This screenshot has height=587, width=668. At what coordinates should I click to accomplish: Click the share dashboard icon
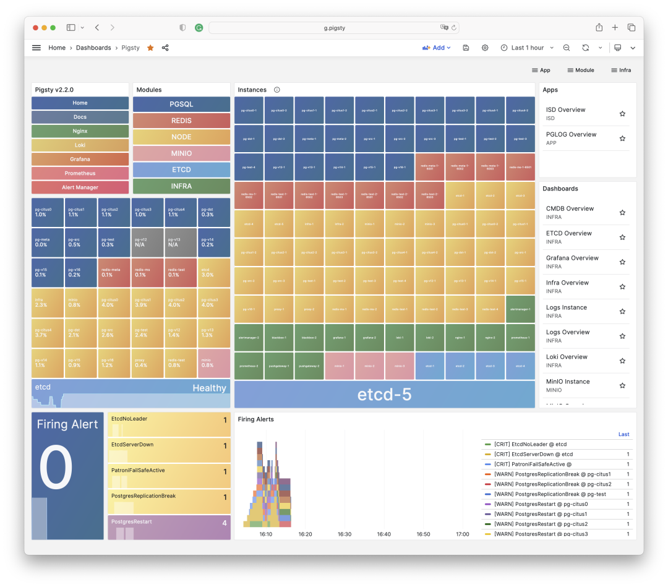click(165, 48)
